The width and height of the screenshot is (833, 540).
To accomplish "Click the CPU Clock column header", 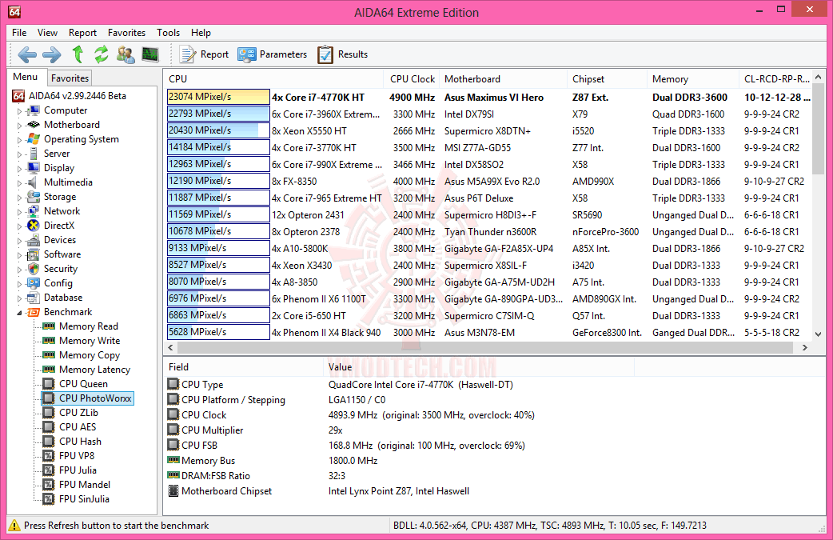I will [412, 78].
